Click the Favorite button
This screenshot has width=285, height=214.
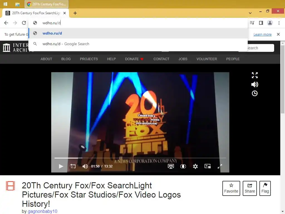[x=231, y=188]
